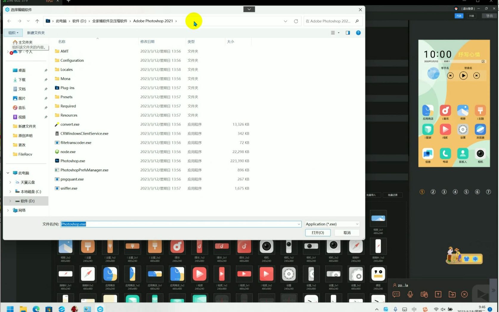Go back using the dialog's back arrow
Screen dimensions: 499x312
(x=9, y=21)
